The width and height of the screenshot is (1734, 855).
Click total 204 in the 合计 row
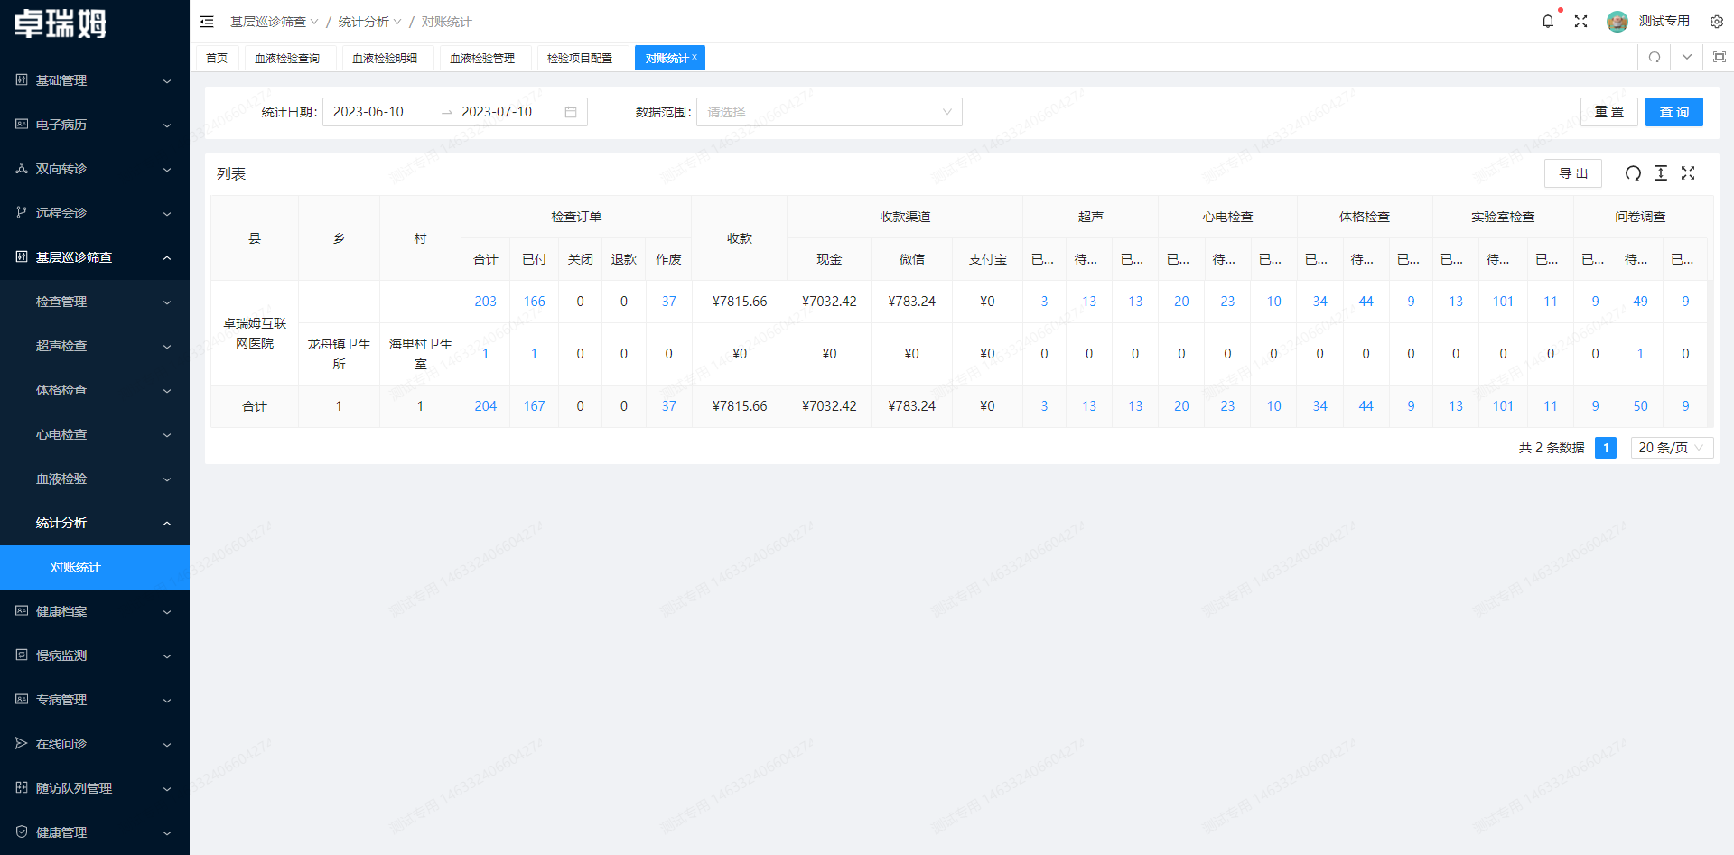[486, 406]
